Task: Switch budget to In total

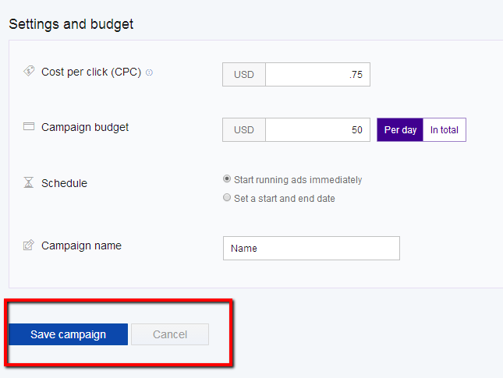Action: pos(445,130)
